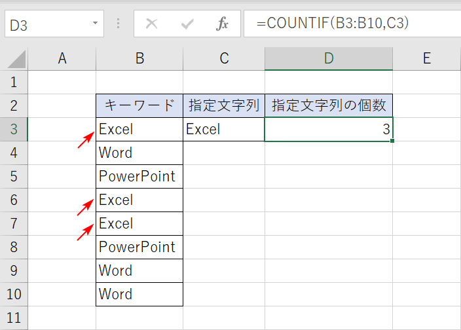
Task: Open the Name Box dropdown arrow
Action: (x=95, y=23)
